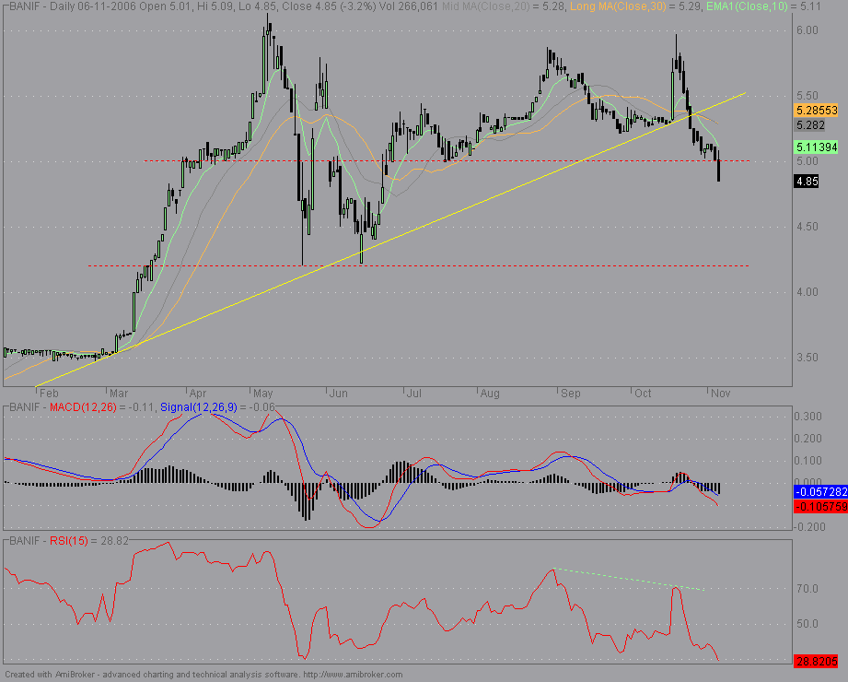Click the 5.50 price axis label
The height and width of the screenshot is (682, 848).
tap(807, 96)
